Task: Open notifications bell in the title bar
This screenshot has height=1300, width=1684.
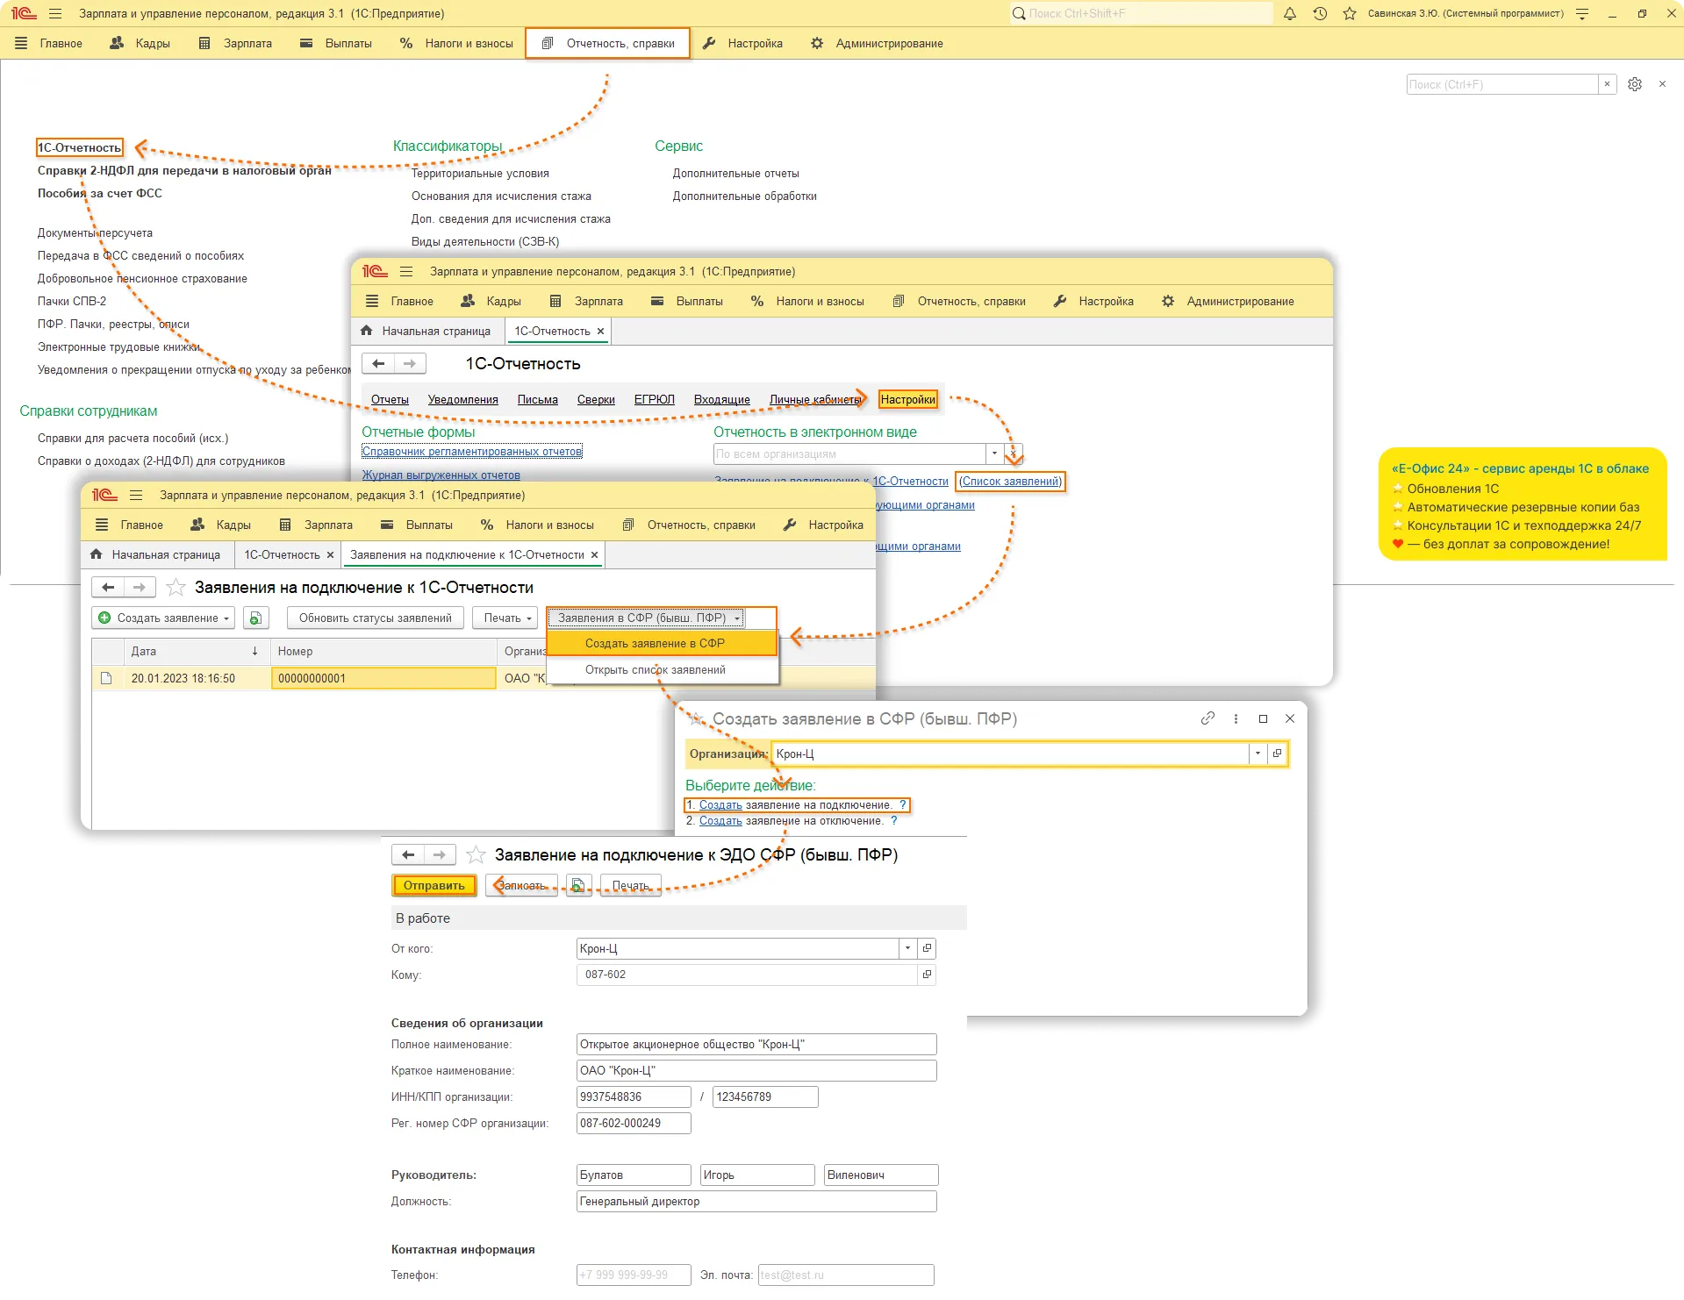Action: 1289,14
